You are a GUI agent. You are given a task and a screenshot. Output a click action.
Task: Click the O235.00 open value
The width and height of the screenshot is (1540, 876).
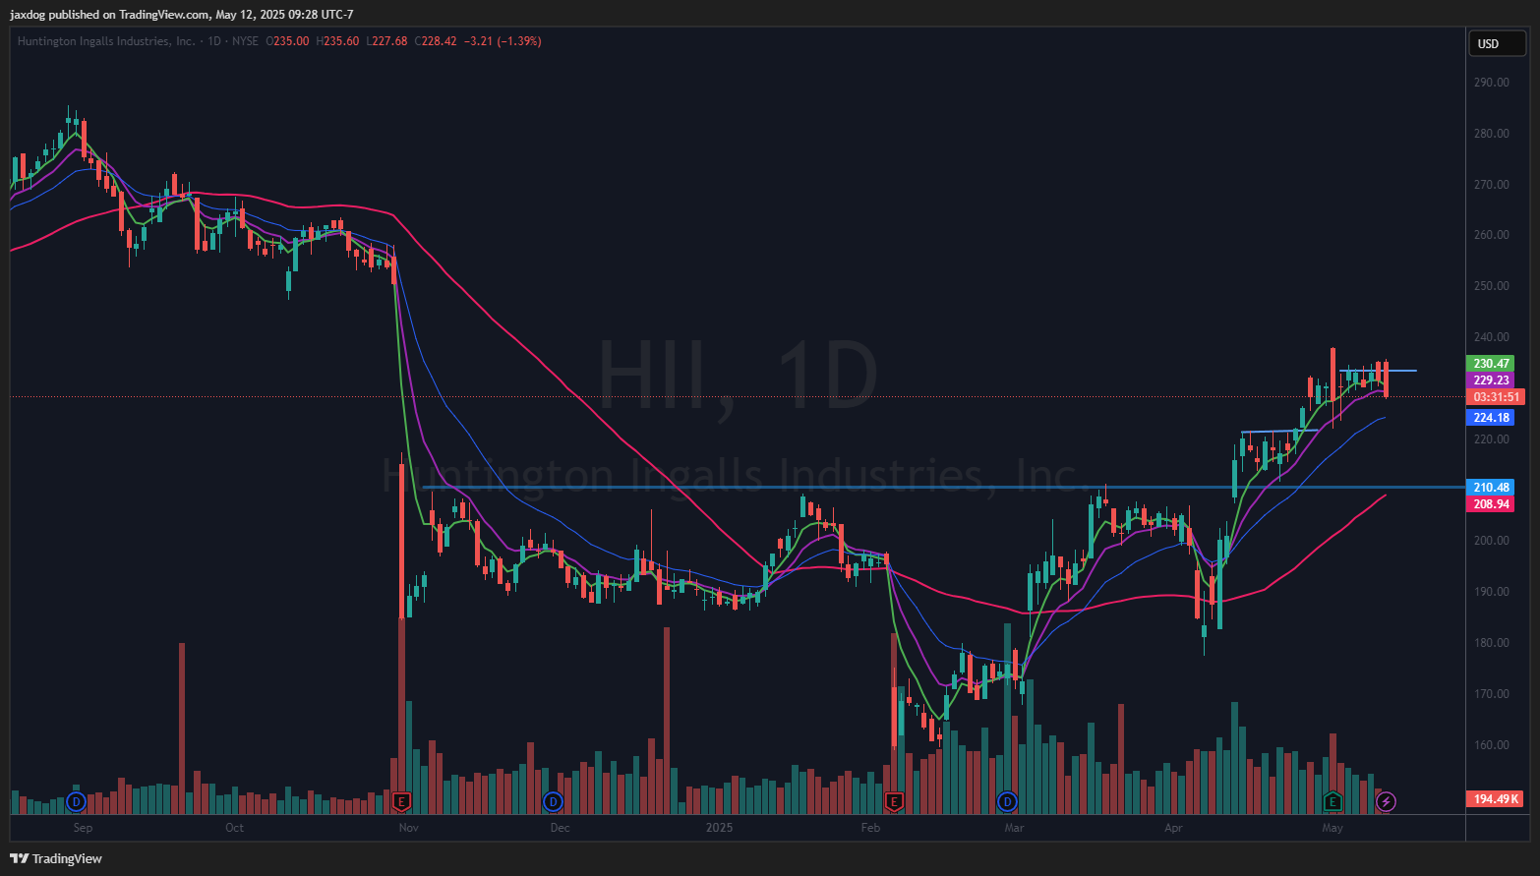click(288, 41)
